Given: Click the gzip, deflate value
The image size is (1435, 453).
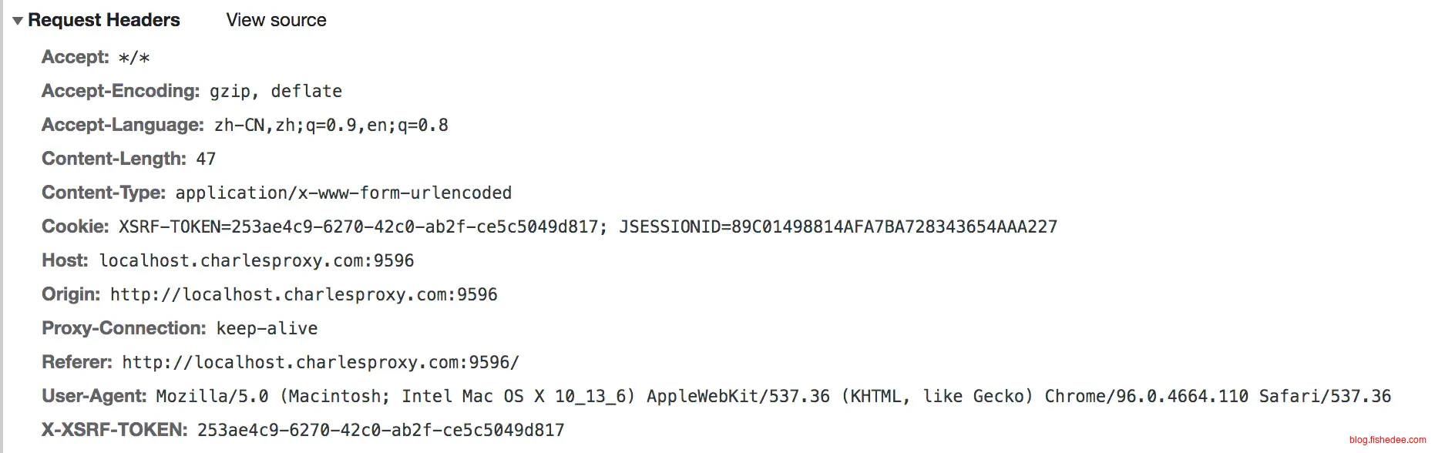Looking at the screenshot, I should click(x=276, y=91).
